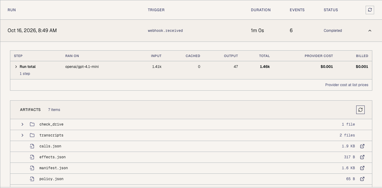Click the ARTIFACTS section heading
The width and height of the screenshot is (382, 188).
click(x=30, y=110)
